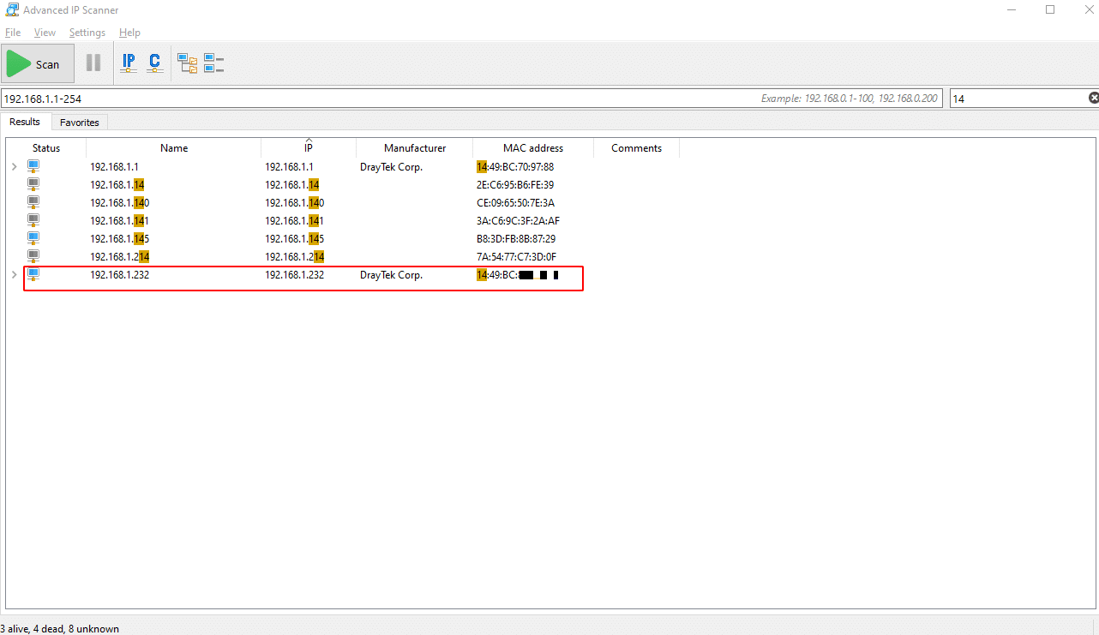This screenshot has width=1099, height=635.
Task: Switch to the Favorites tab
Action: pyautogui.click(x=80, y=123)
